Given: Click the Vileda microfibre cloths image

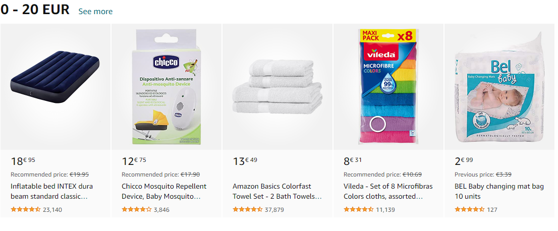Looking at the screenshot, I should [388, 86].
